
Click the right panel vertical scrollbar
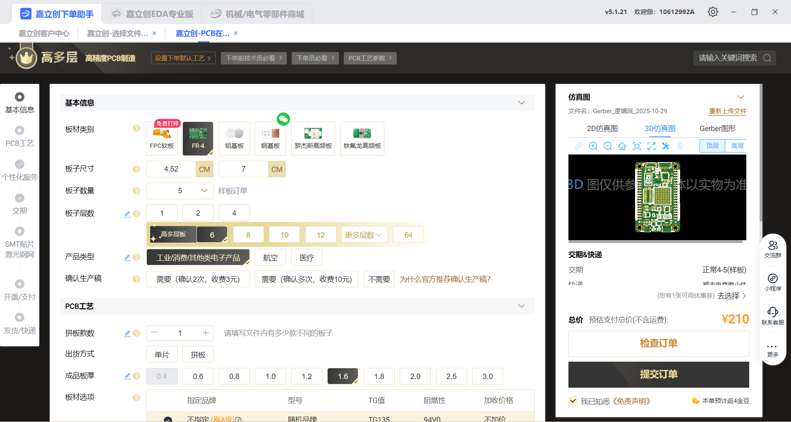761,153
